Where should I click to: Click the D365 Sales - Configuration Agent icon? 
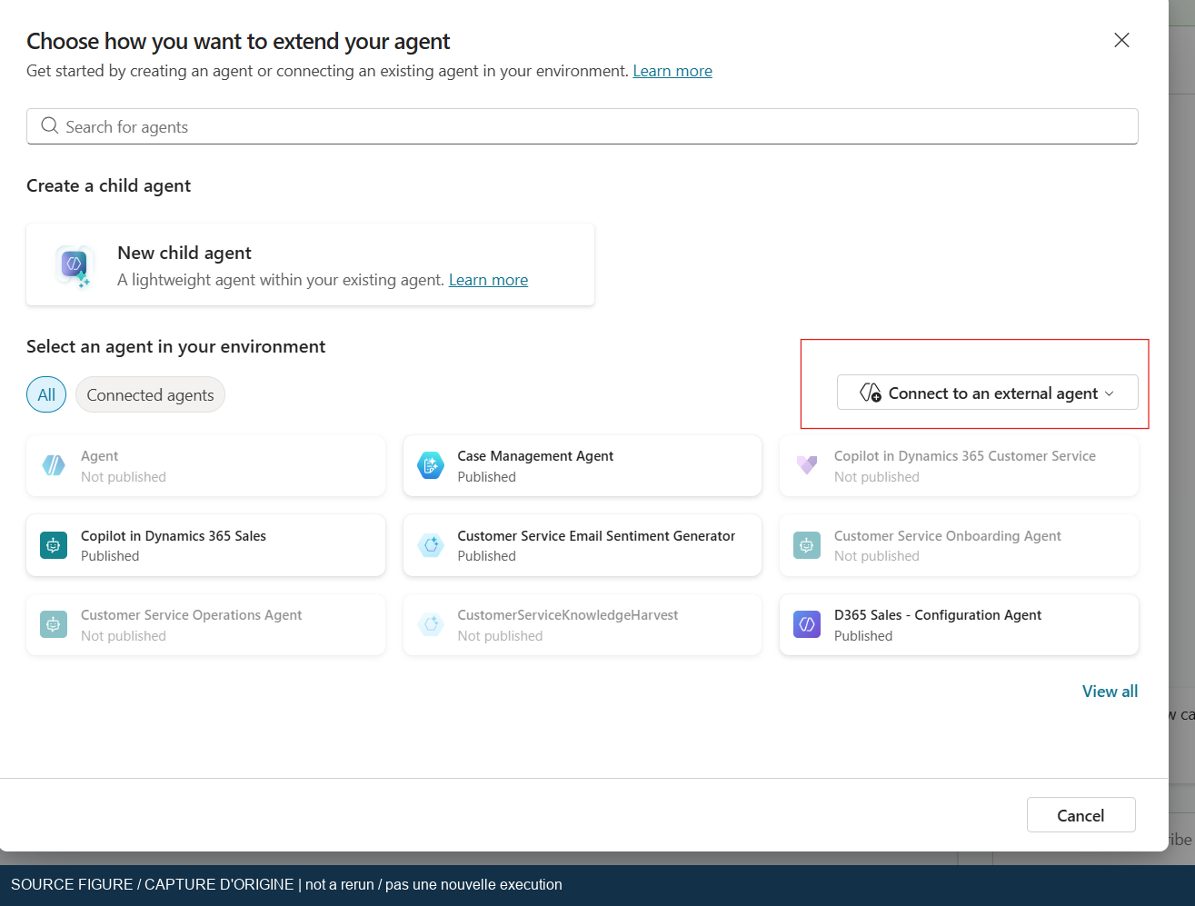(807, 625)
